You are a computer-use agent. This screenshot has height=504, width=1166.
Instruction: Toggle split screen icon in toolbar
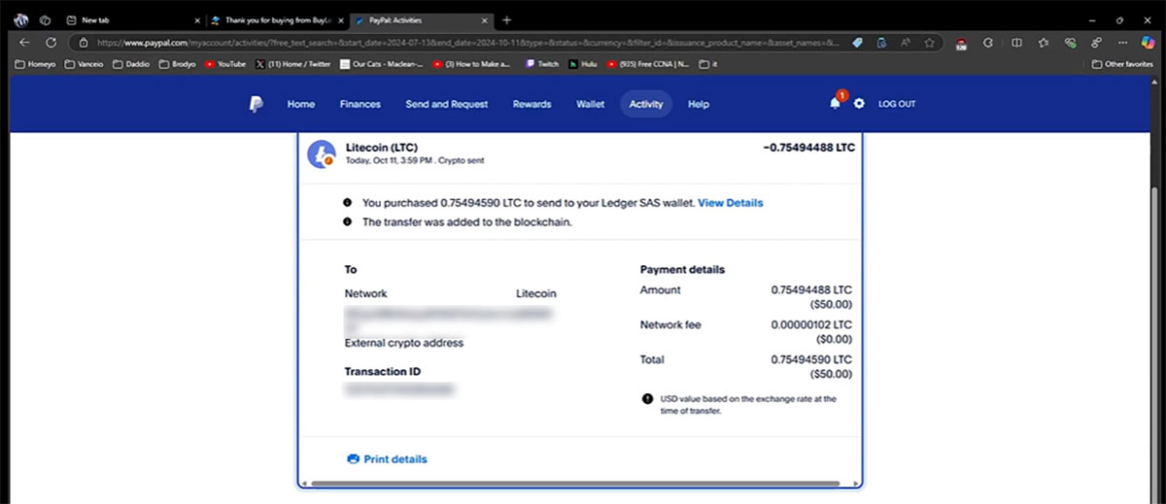[1016, 43]
